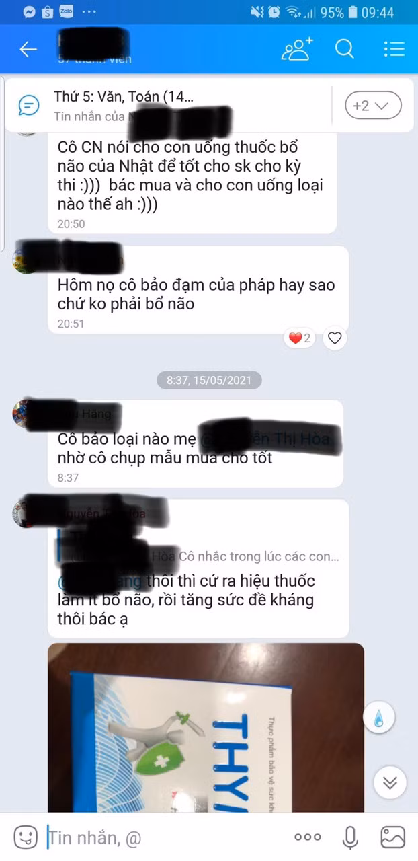Record a voice message with microphone
418x861 pixels.
[x=350, y=837]
